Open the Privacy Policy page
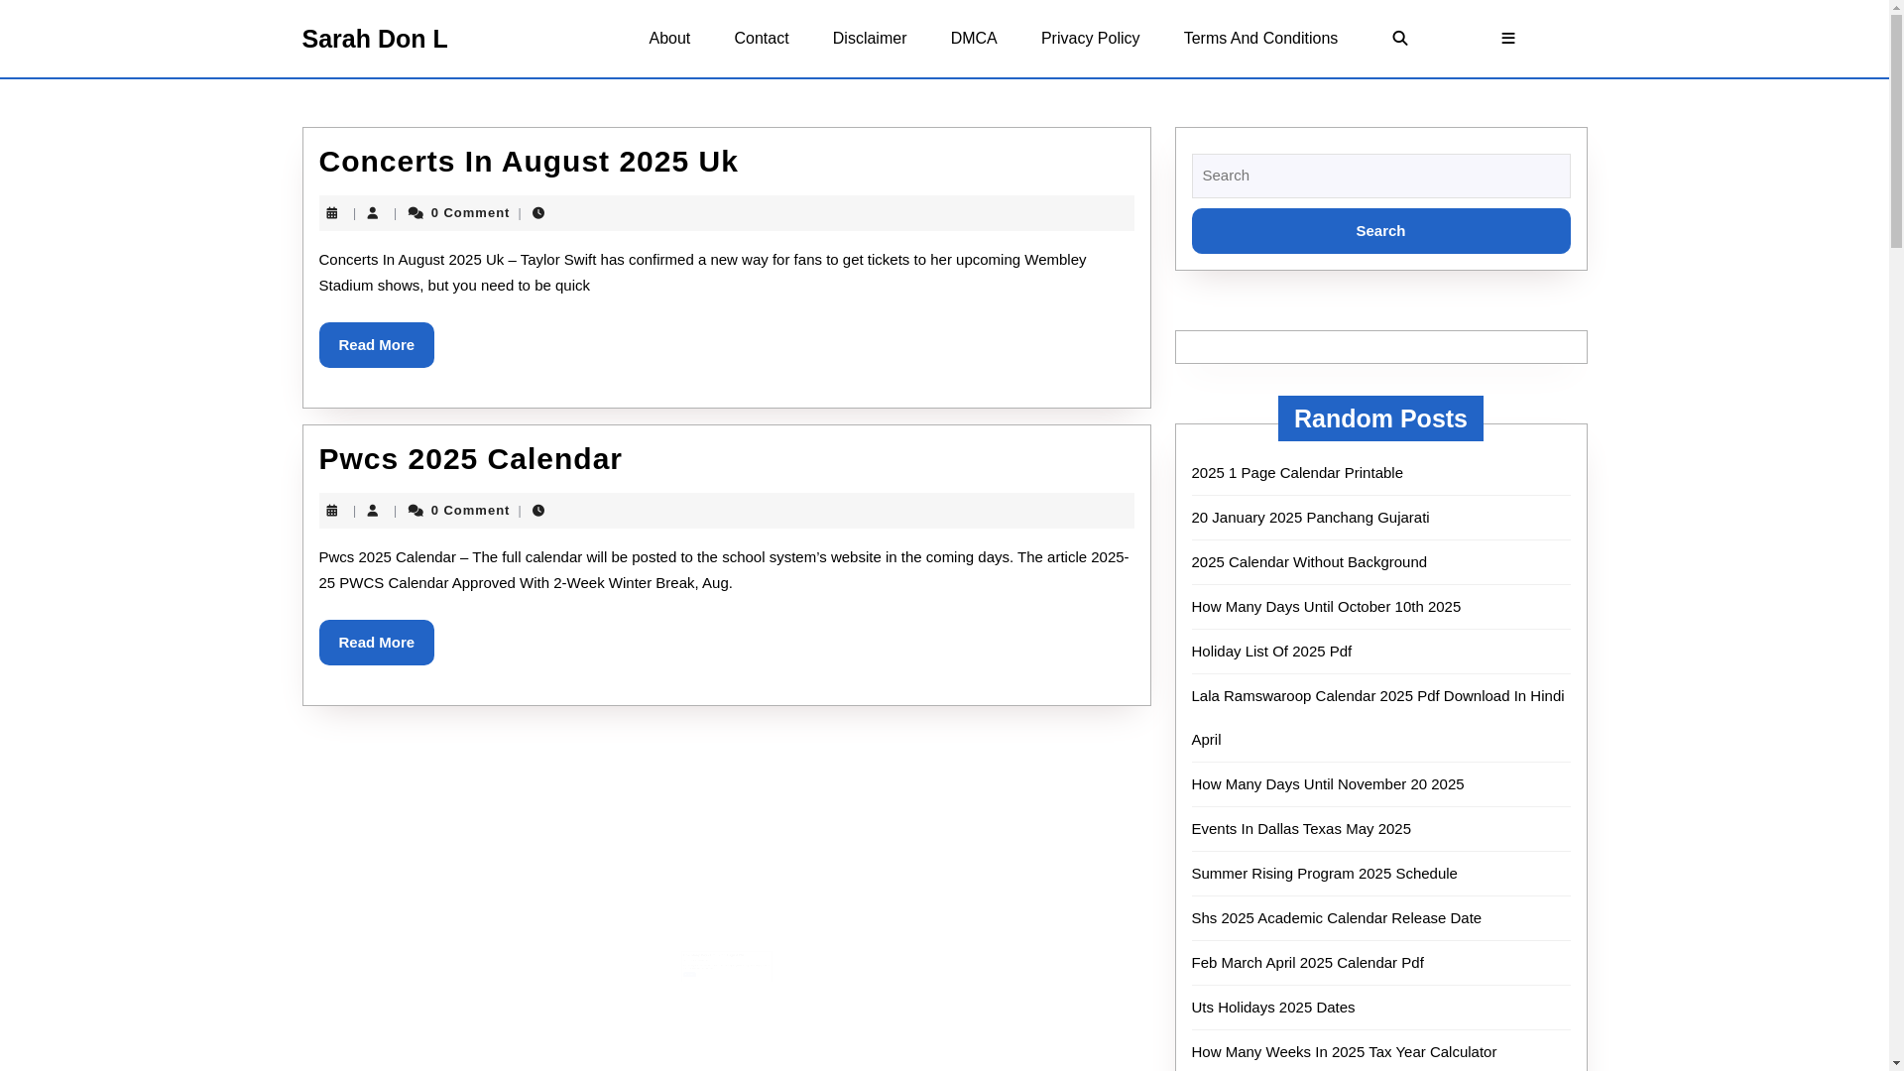The height and width of the screenshot is (1071, 1904). pos(1090,39)
